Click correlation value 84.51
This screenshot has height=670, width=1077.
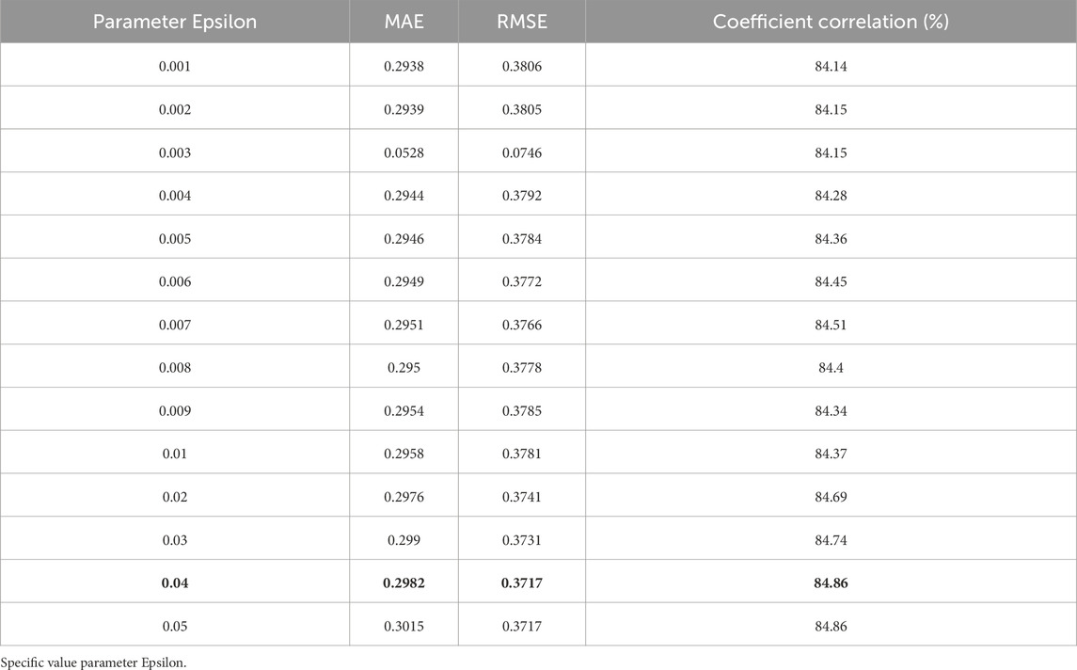coord(831,325)
